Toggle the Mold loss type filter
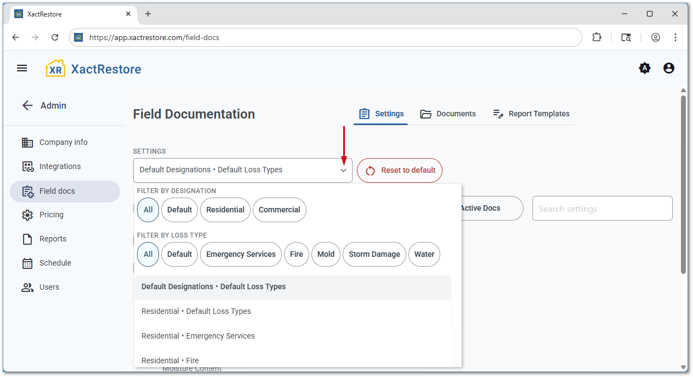This screenshot has height=377, width=693. pyautogui.click(x=326, y=254)
